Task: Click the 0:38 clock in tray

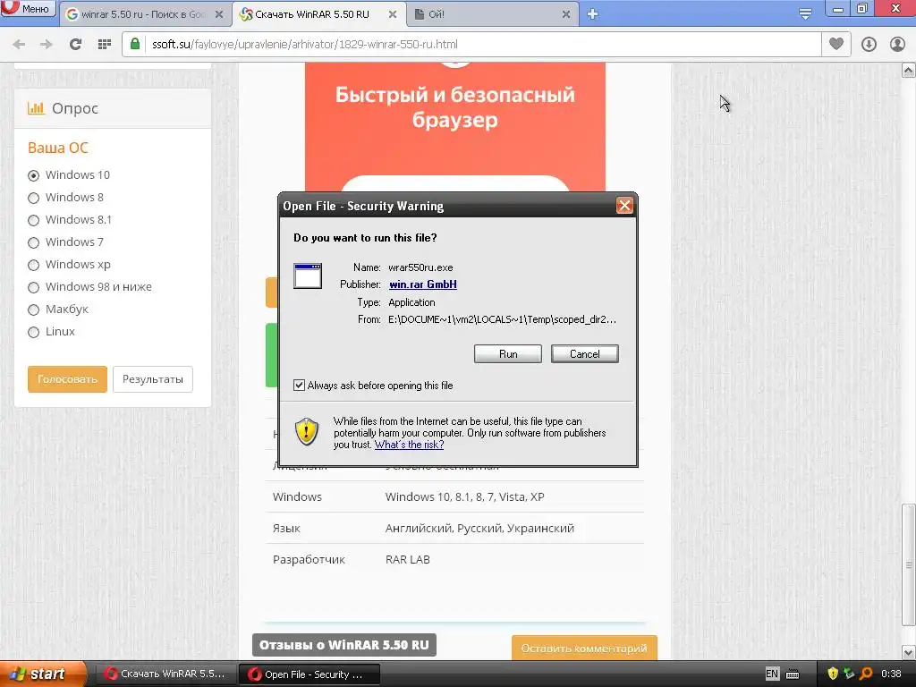Action: point(892,674)
